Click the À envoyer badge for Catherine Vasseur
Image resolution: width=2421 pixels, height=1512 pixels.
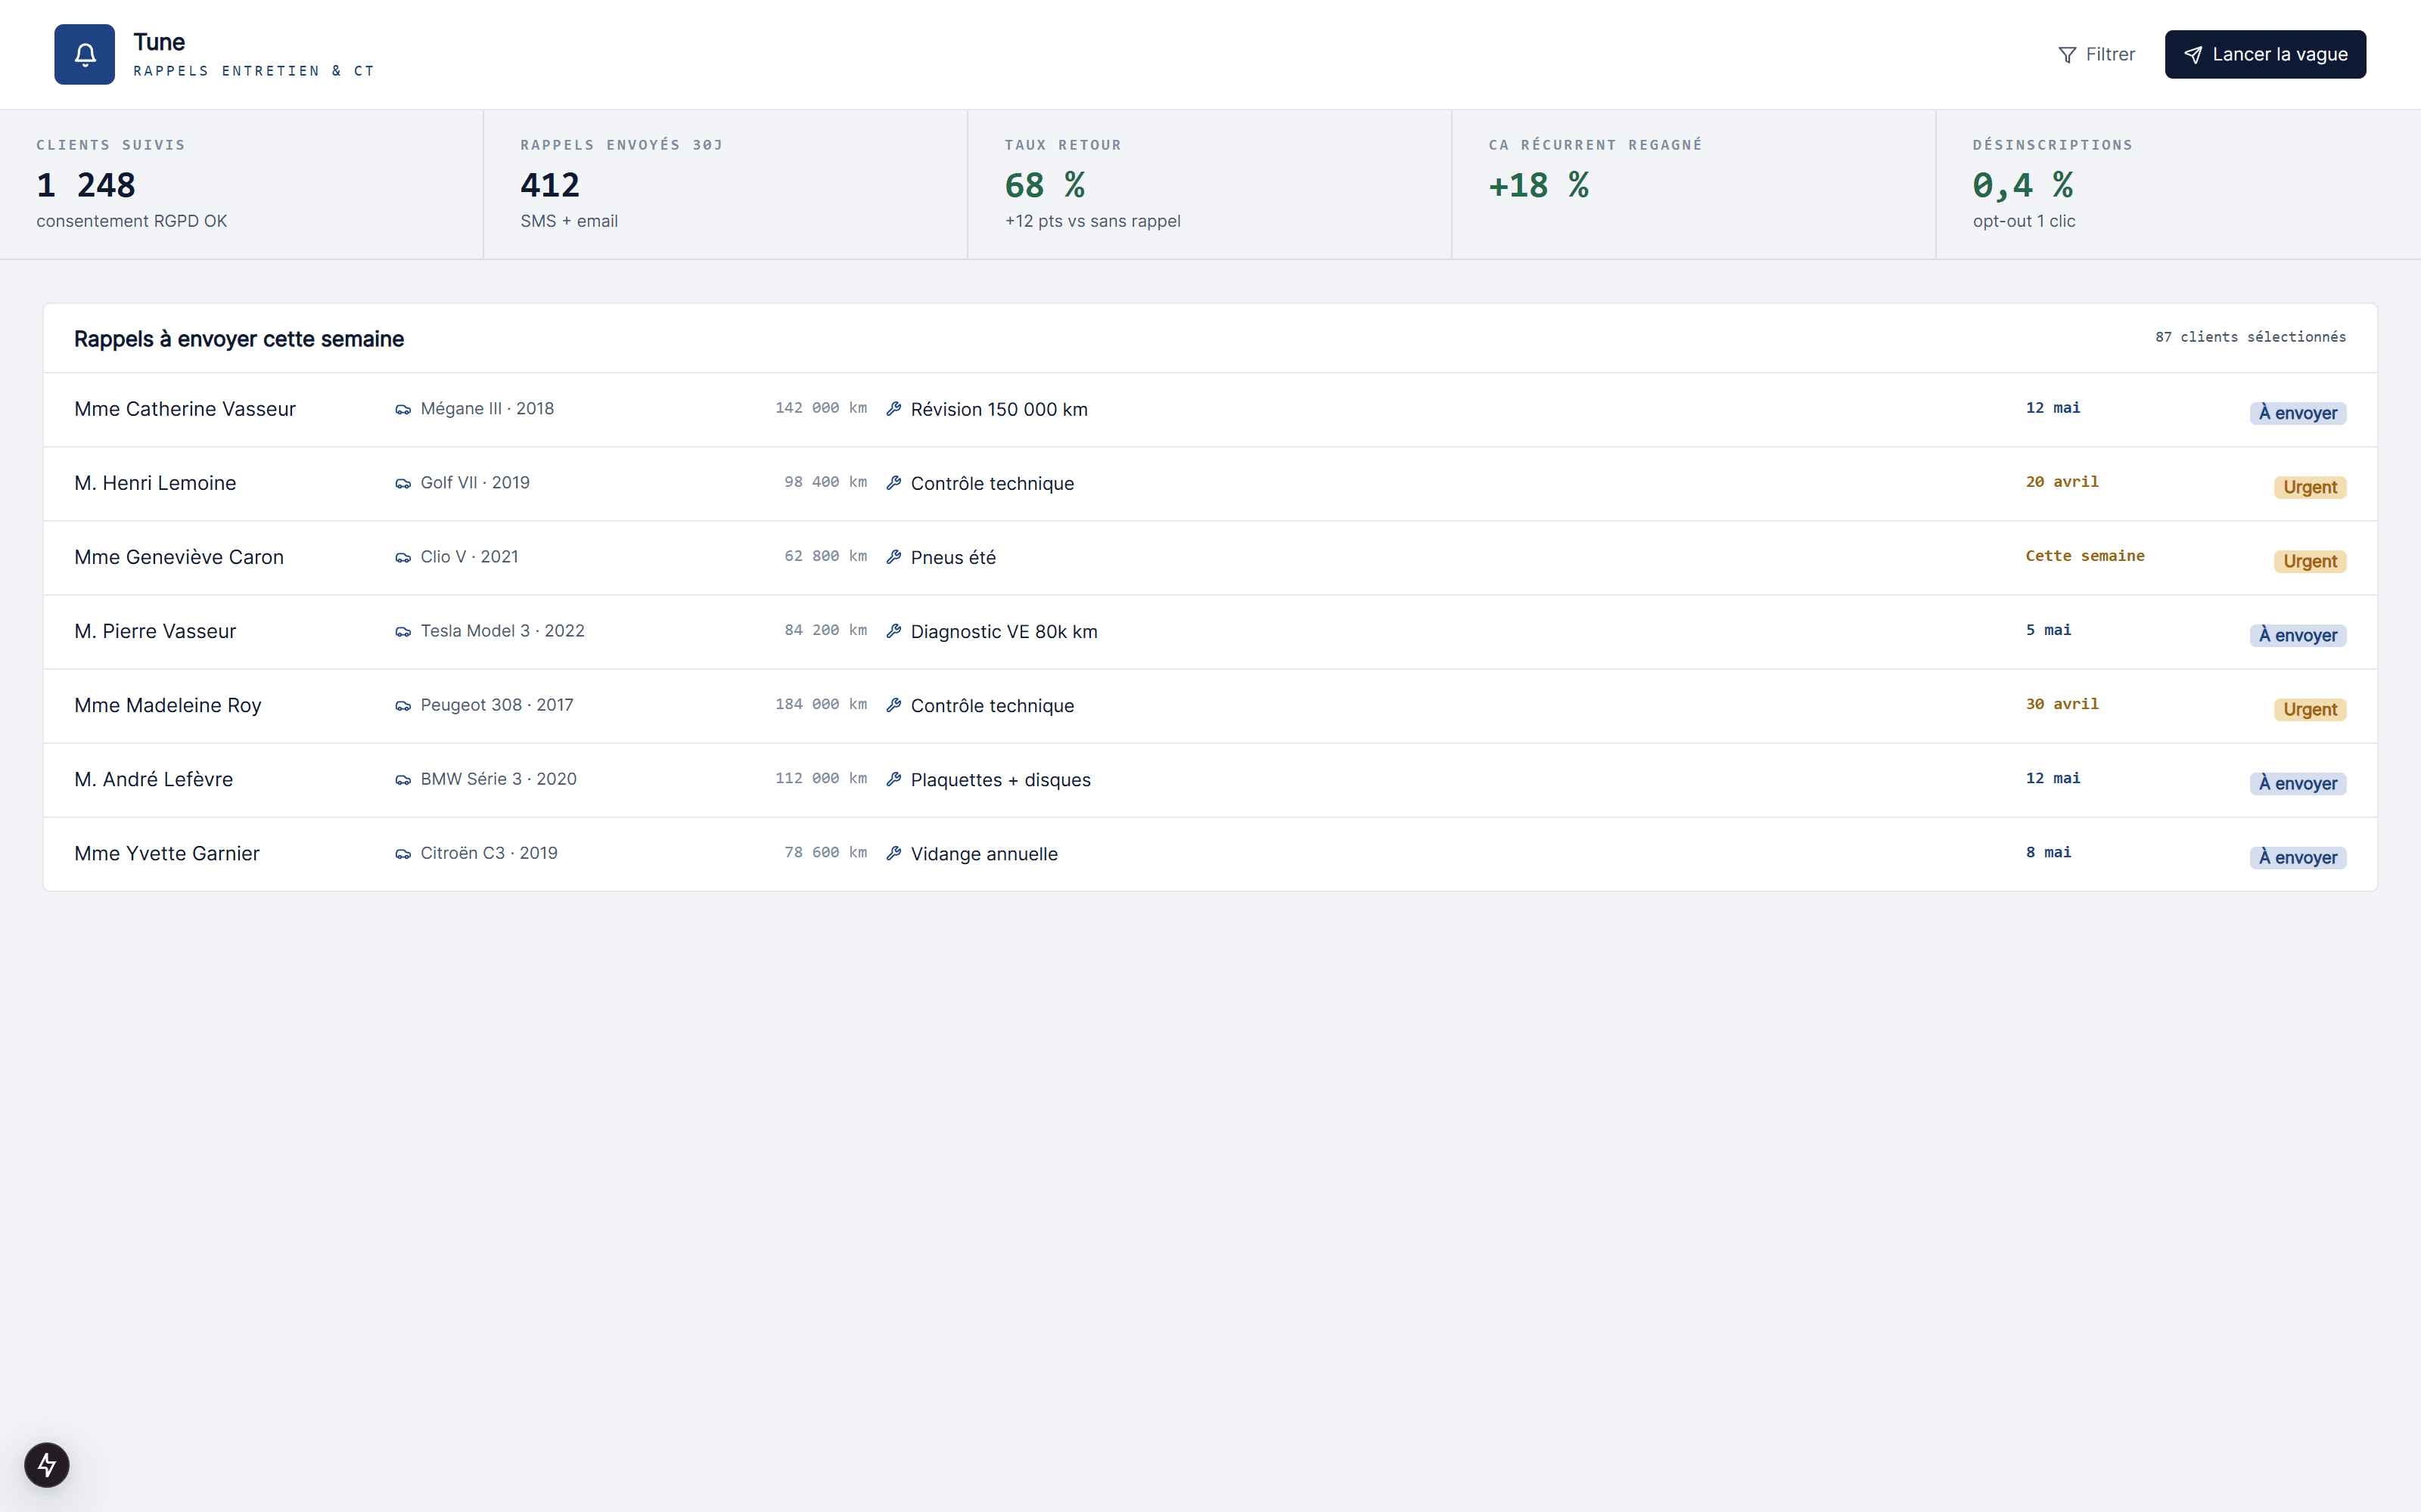tap(2297, 413)
